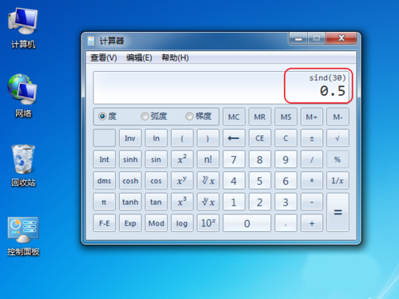Click the plus-minus ± sign key
The height and width of the screenshot is (299, 399).
coord(312,138)
